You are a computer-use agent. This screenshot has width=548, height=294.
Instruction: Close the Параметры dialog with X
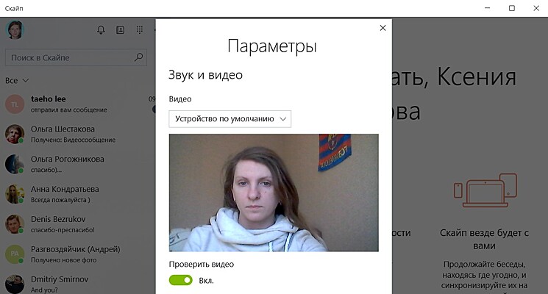382,28
